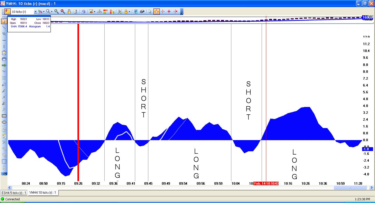
Task: Click the left scroll arrow of chart scrollbar
Action: pos(10,188)
